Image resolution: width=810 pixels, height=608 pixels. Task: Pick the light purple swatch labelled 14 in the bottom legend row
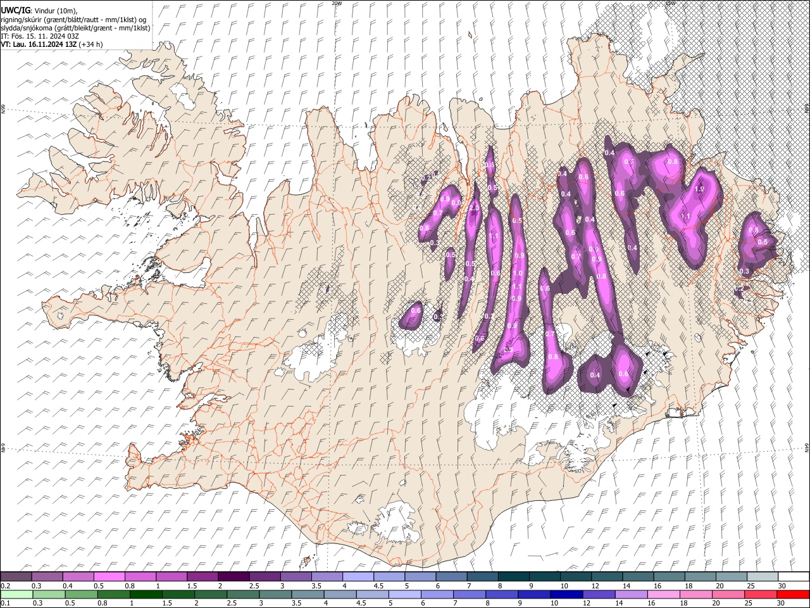[631, 594]
